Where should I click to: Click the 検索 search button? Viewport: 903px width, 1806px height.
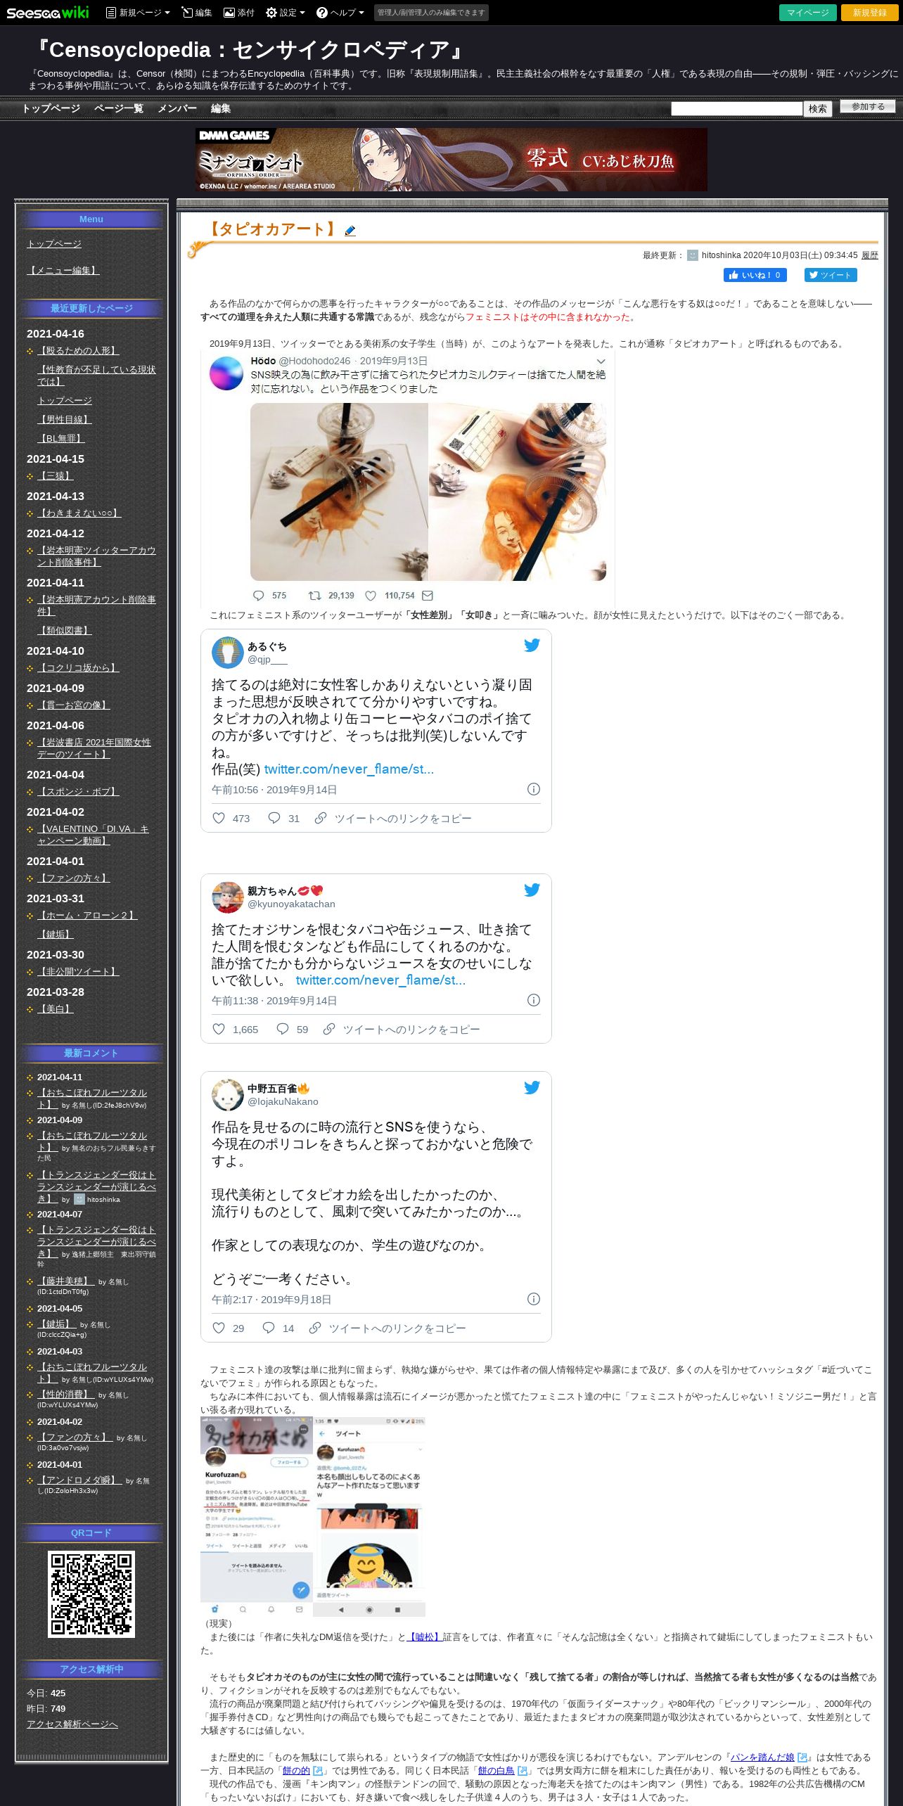[817, 108]
